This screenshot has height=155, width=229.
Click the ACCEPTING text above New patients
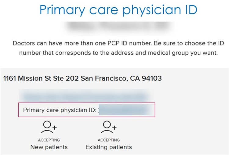coord(49,140)
